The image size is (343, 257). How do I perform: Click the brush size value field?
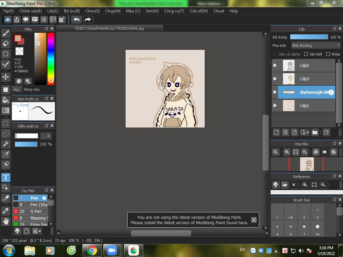tap(46, 136)
